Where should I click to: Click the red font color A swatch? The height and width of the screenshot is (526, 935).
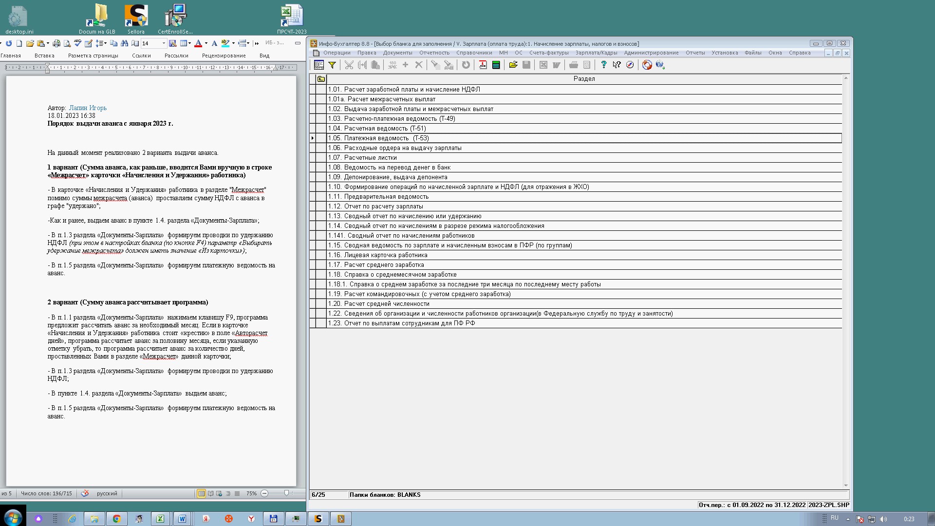(198, 43)
